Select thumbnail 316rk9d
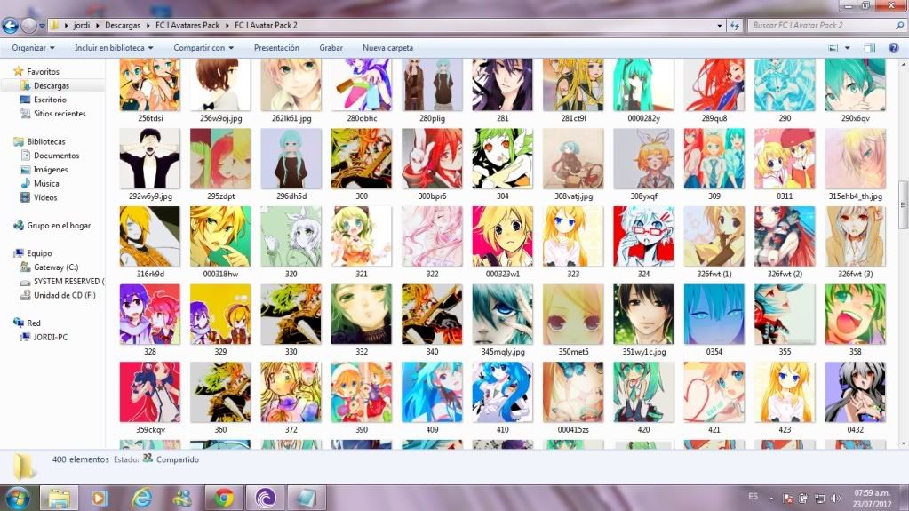 coord(150,236)
